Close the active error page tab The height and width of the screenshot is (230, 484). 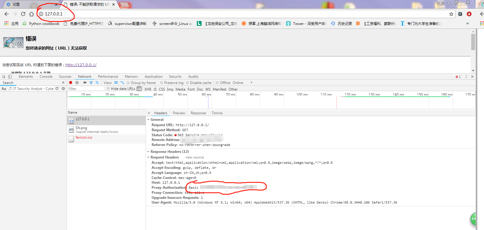click(x=114, y=4)
